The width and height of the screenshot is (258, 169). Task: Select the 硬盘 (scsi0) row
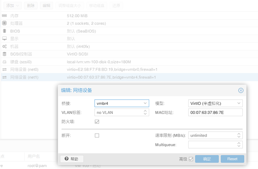[x=129, y=62]
